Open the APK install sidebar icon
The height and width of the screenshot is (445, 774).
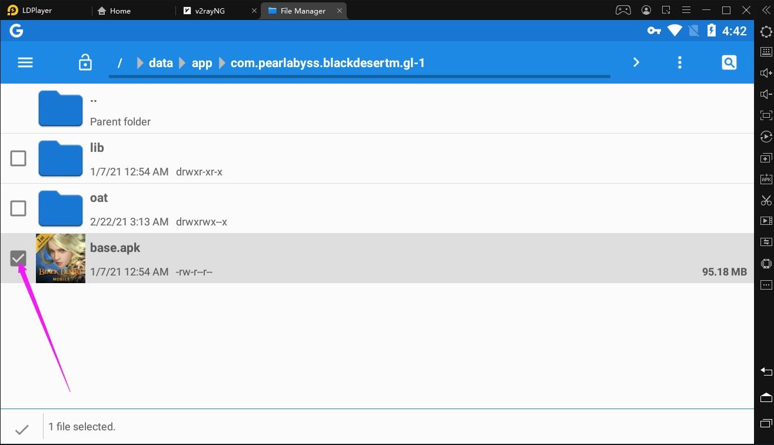coord(766,179)
